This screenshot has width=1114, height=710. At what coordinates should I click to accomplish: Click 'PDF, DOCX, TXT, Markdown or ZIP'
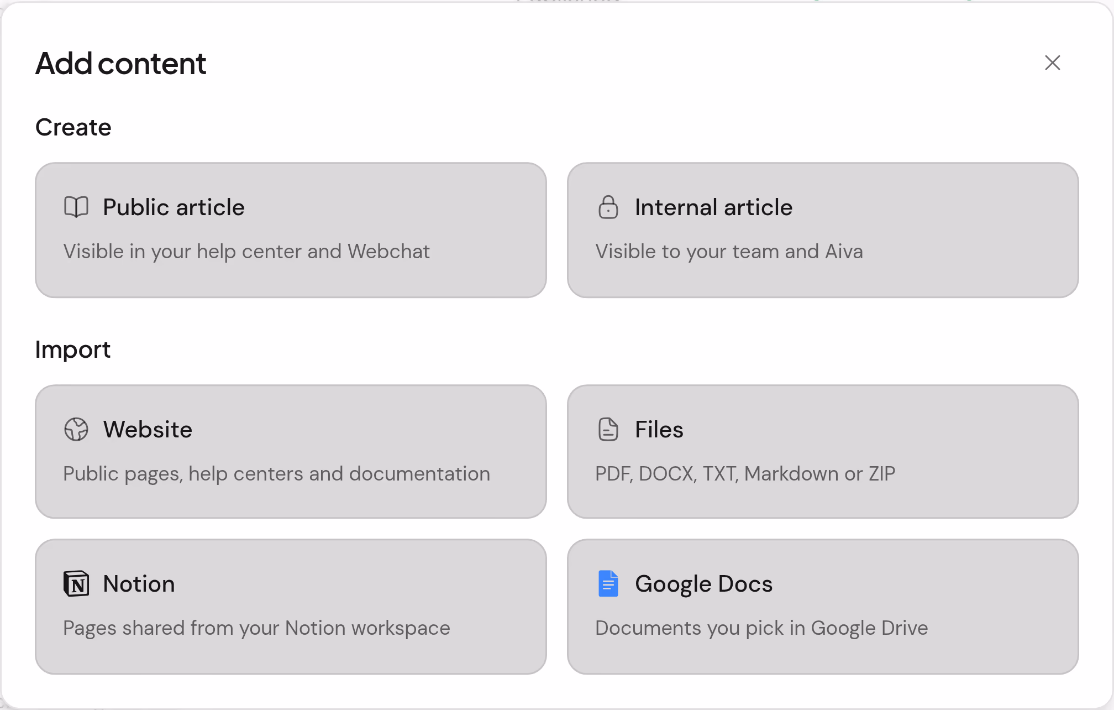(x=745, y=474)
